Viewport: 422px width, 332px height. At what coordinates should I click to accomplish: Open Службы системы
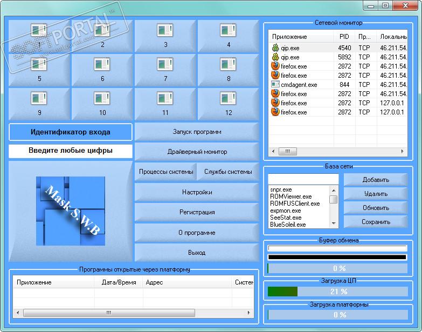(228, 172)
